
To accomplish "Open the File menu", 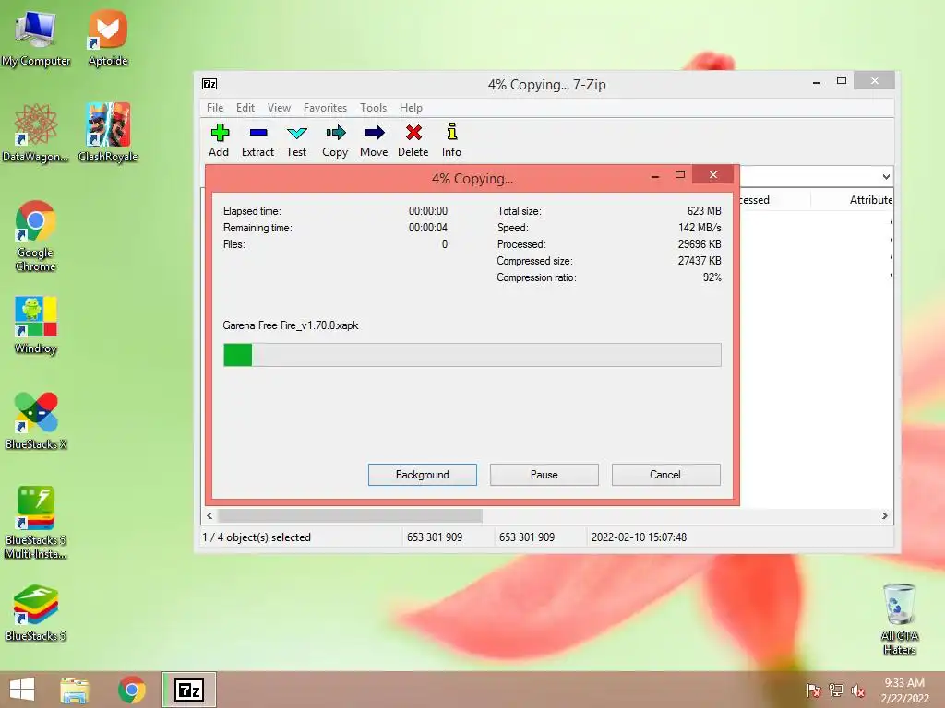I will [x=215, y=108].
